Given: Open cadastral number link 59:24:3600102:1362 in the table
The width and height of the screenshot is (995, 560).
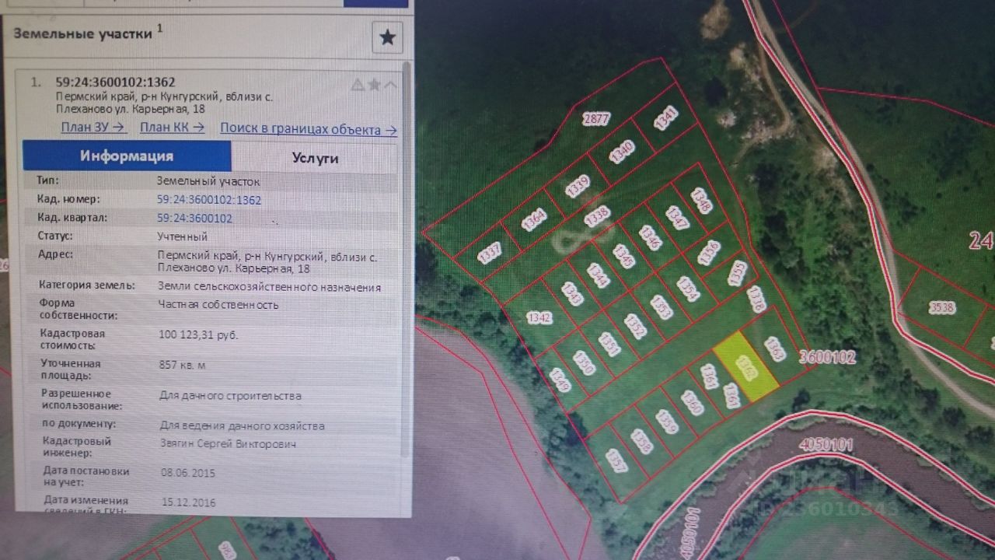Looking at the screenshot, I should click(209, 200).
